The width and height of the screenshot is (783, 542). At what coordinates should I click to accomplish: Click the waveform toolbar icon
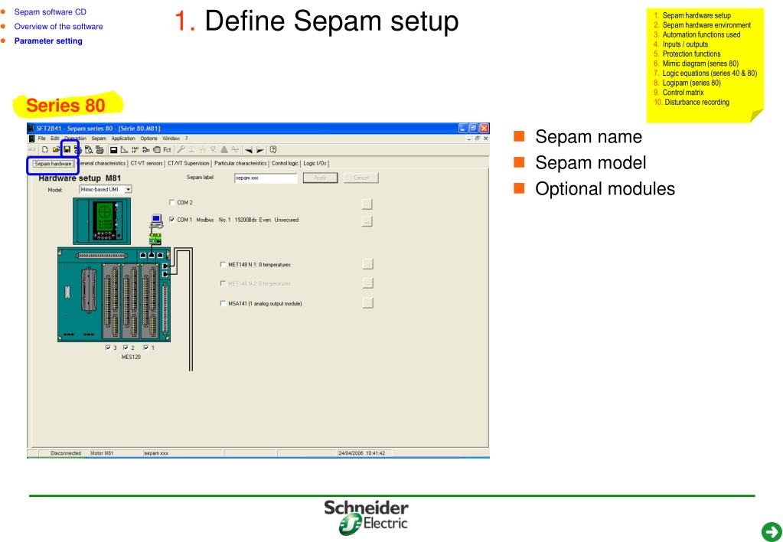tap(235, 149)
